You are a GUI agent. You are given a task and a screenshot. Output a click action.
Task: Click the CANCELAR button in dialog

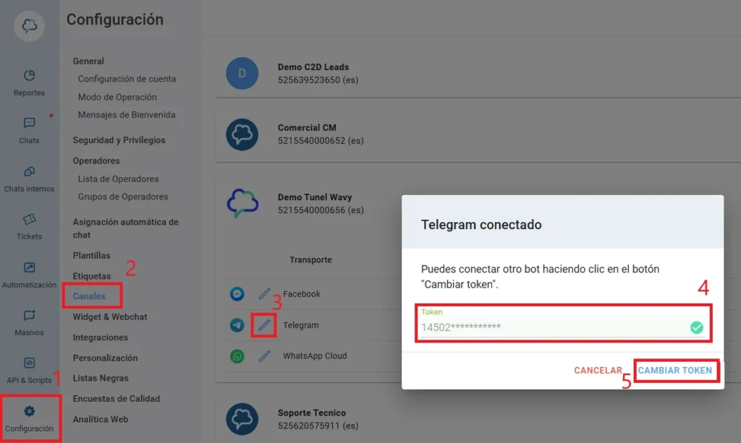[598, 370]
